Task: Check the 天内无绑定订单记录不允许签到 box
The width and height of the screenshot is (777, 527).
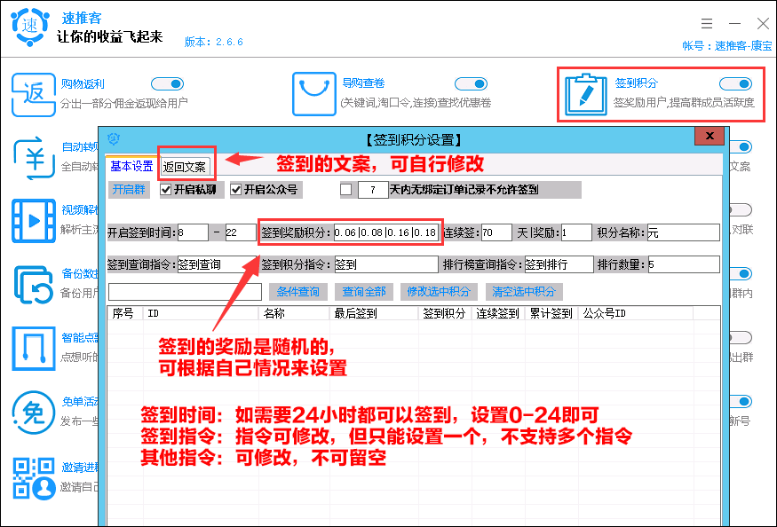Action: tap(346, 190)
